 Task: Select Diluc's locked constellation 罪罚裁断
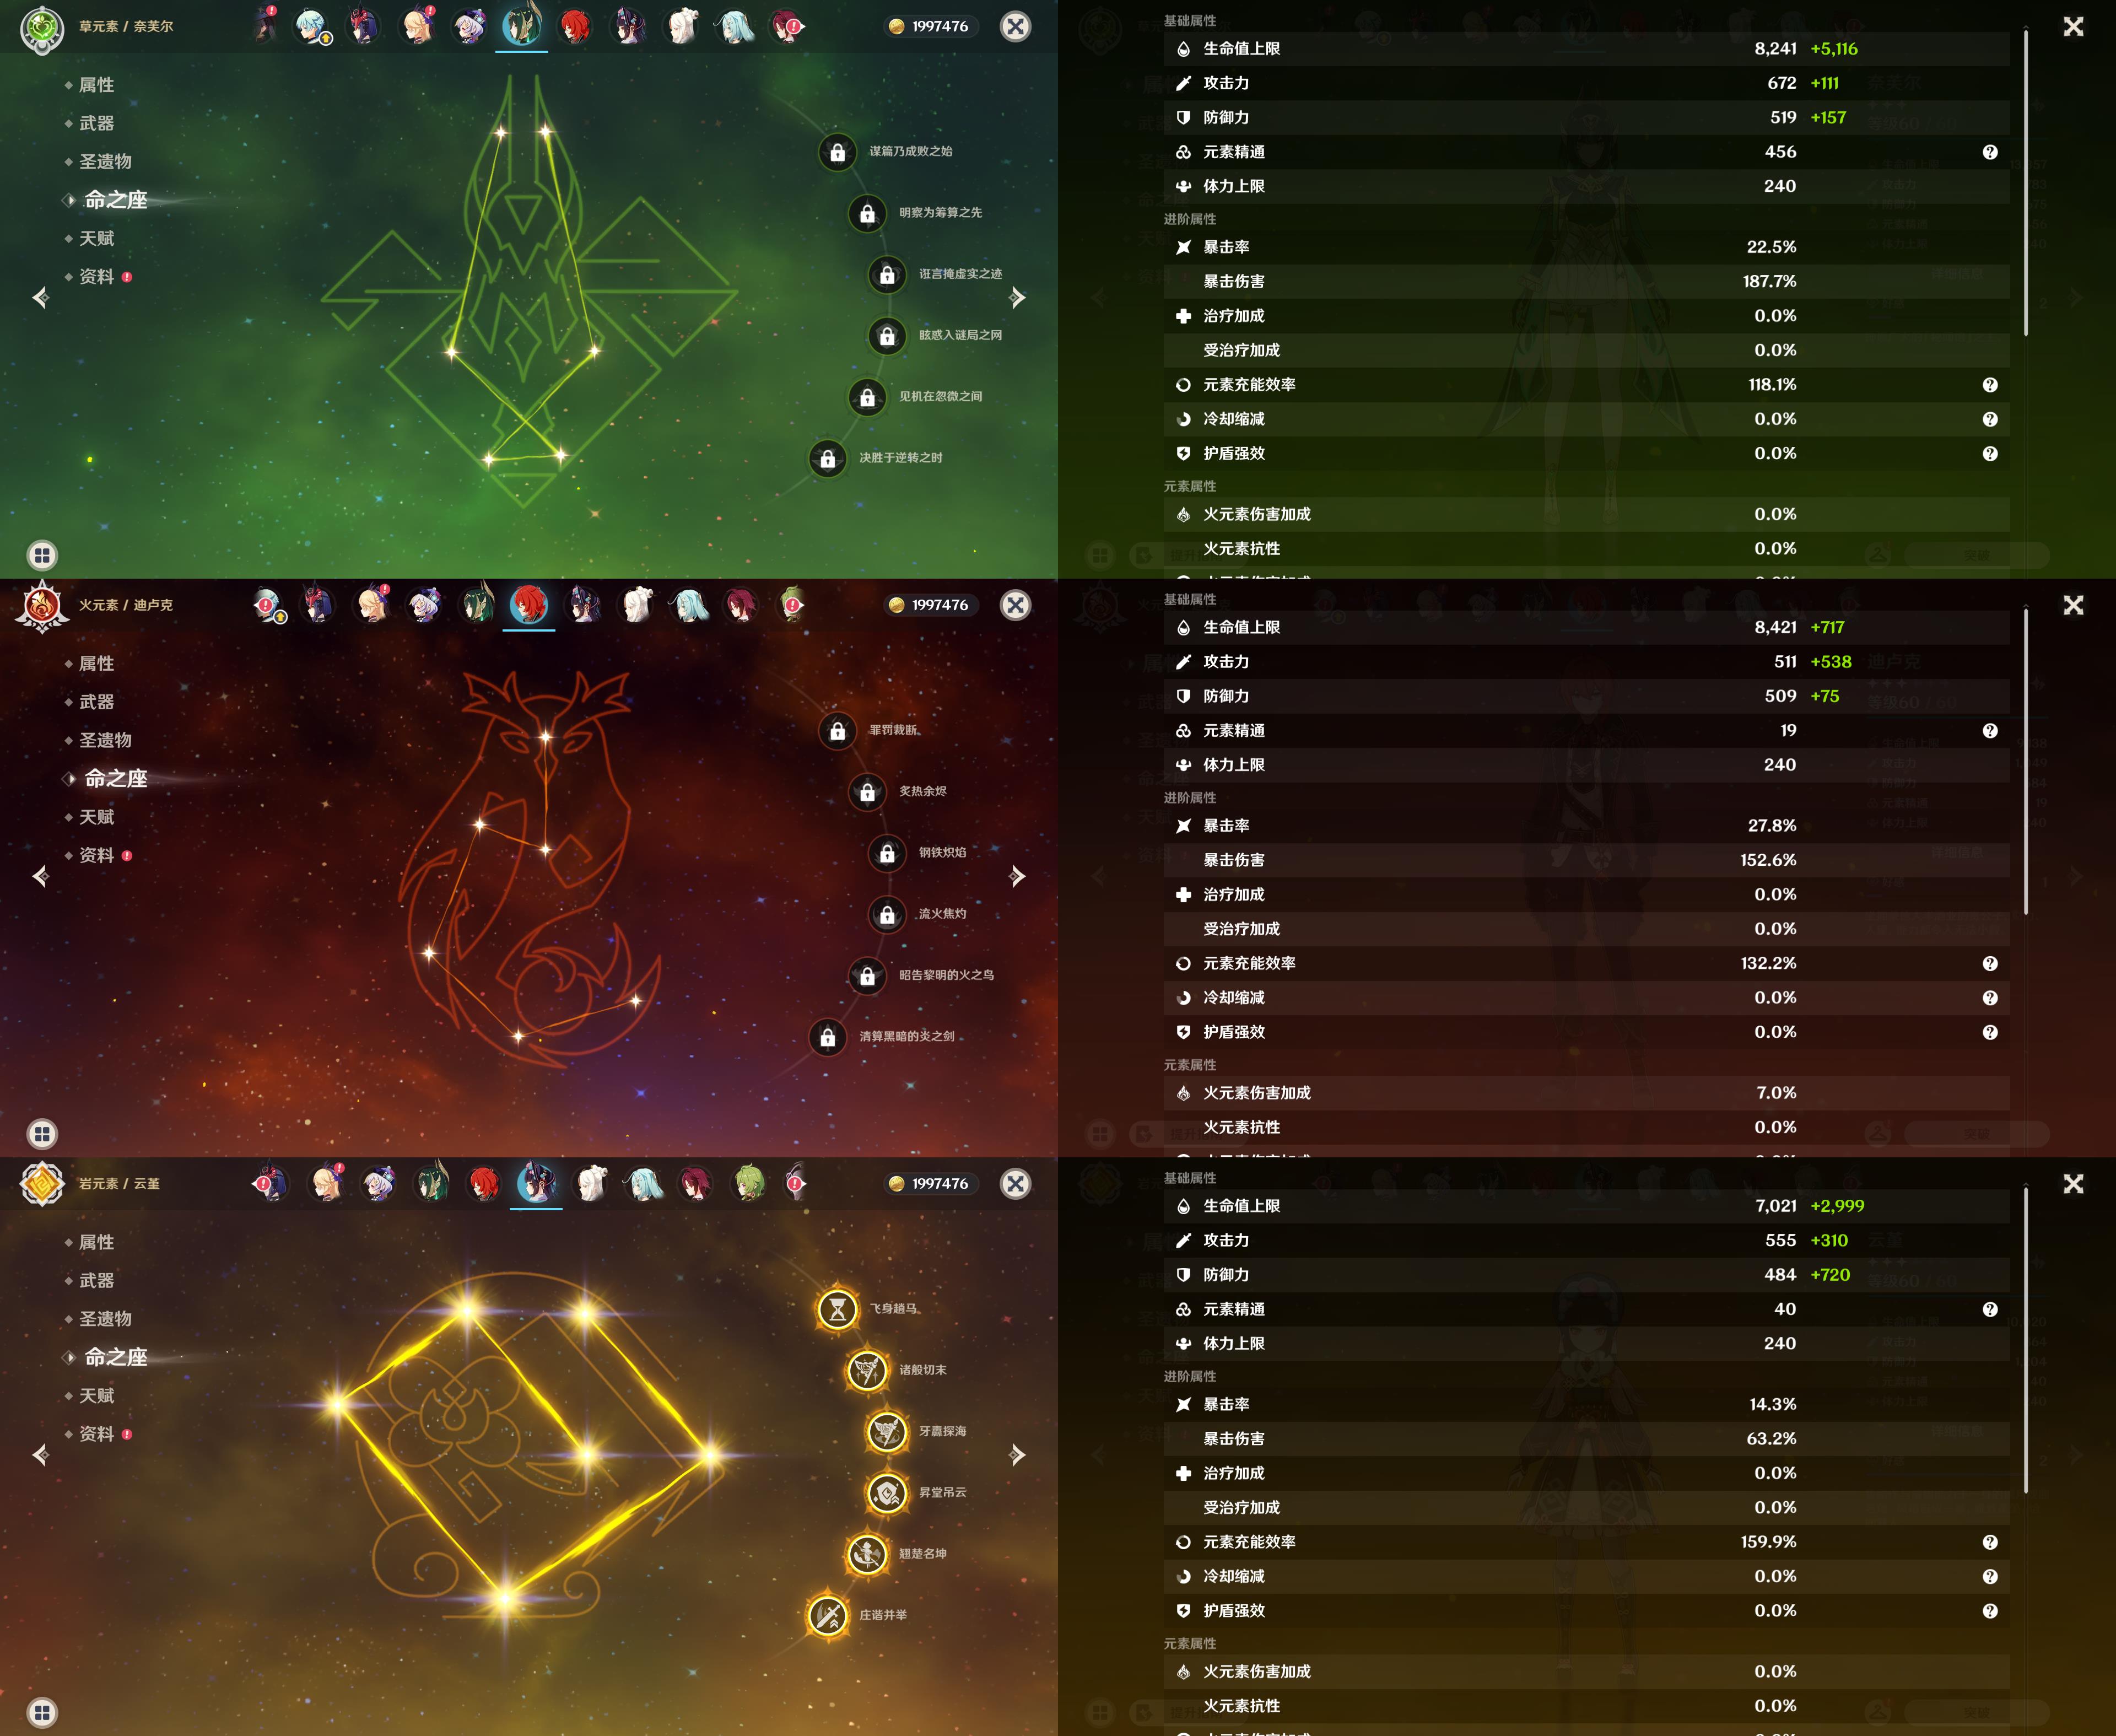(x=838, y=731)
